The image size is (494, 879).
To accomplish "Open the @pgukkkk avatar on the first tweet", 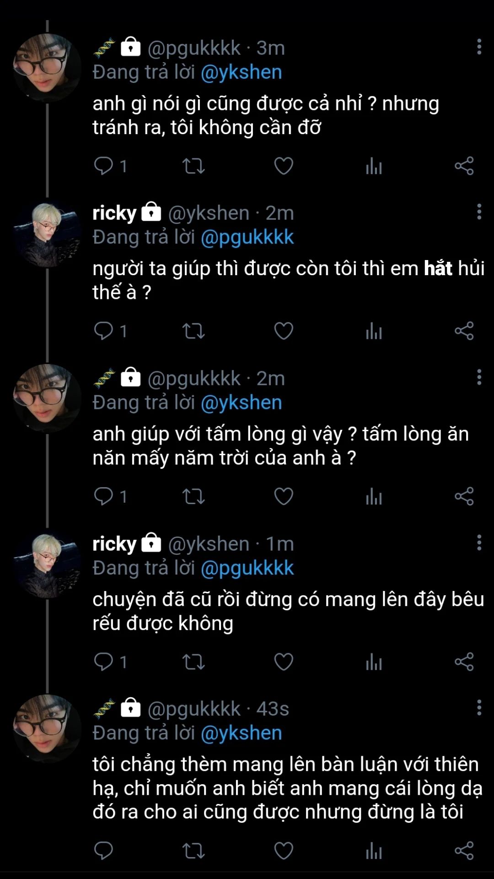I will (x=47, y=68).
